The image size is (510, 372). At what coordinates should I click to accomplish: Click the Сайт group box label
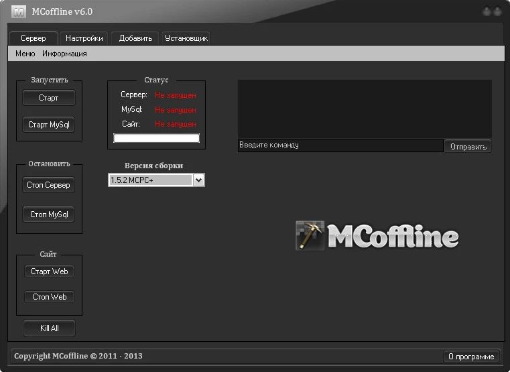tap(48, 254)
